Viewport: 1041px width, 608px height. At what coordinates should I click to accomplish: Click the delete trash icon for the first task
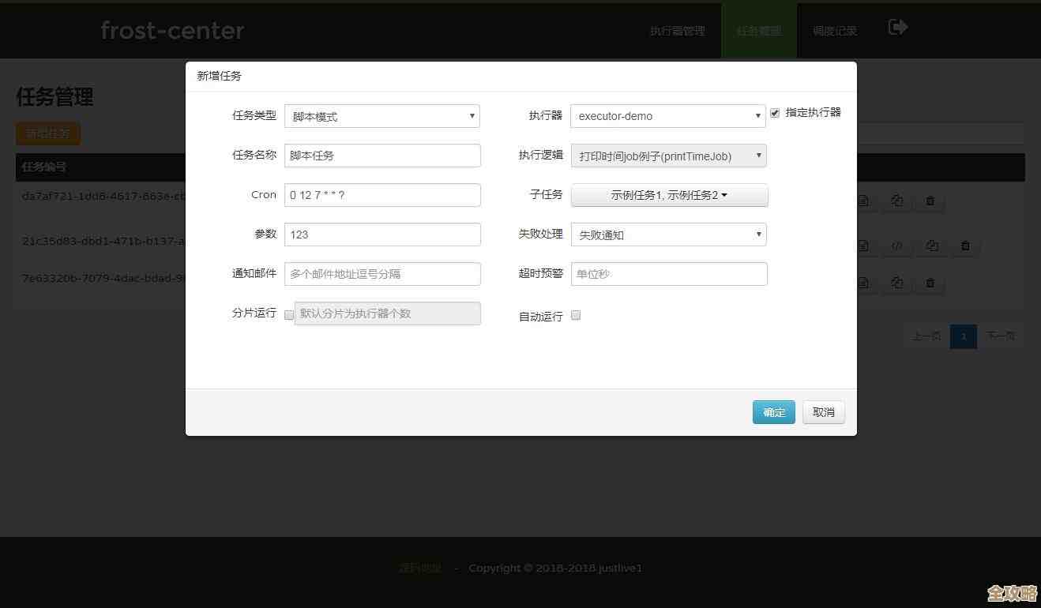pyautogui.click(x=930, y=201)
